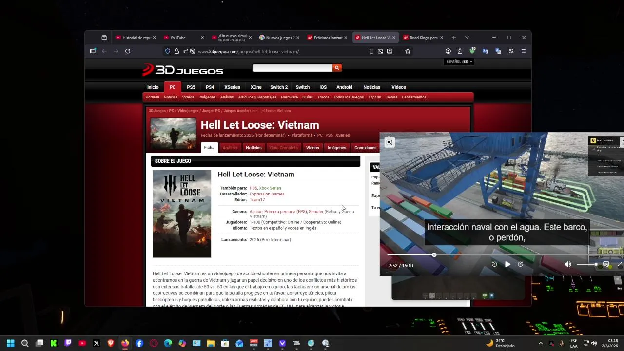Click the site padlock security icon
The width and height of the screenshot is (624, 351).
(176, 51)
